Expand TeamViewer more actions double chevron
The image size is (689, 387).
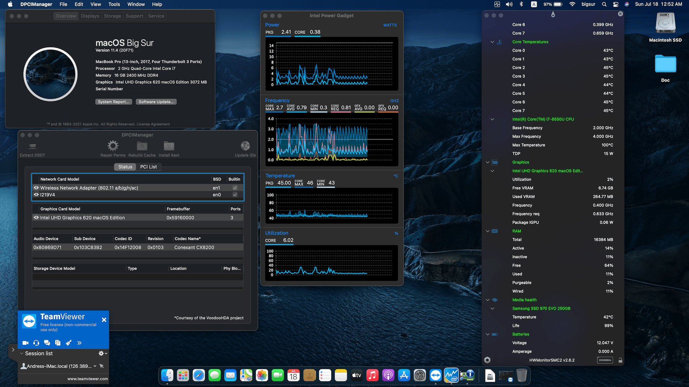(79, 343)
